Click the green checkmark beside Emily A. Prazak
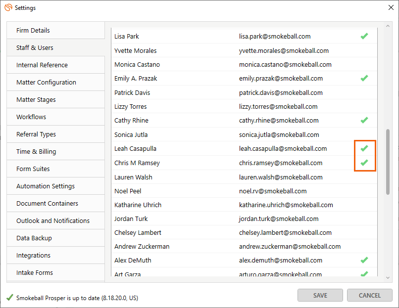This screenshot has height=308, width=399. (364, 78)
